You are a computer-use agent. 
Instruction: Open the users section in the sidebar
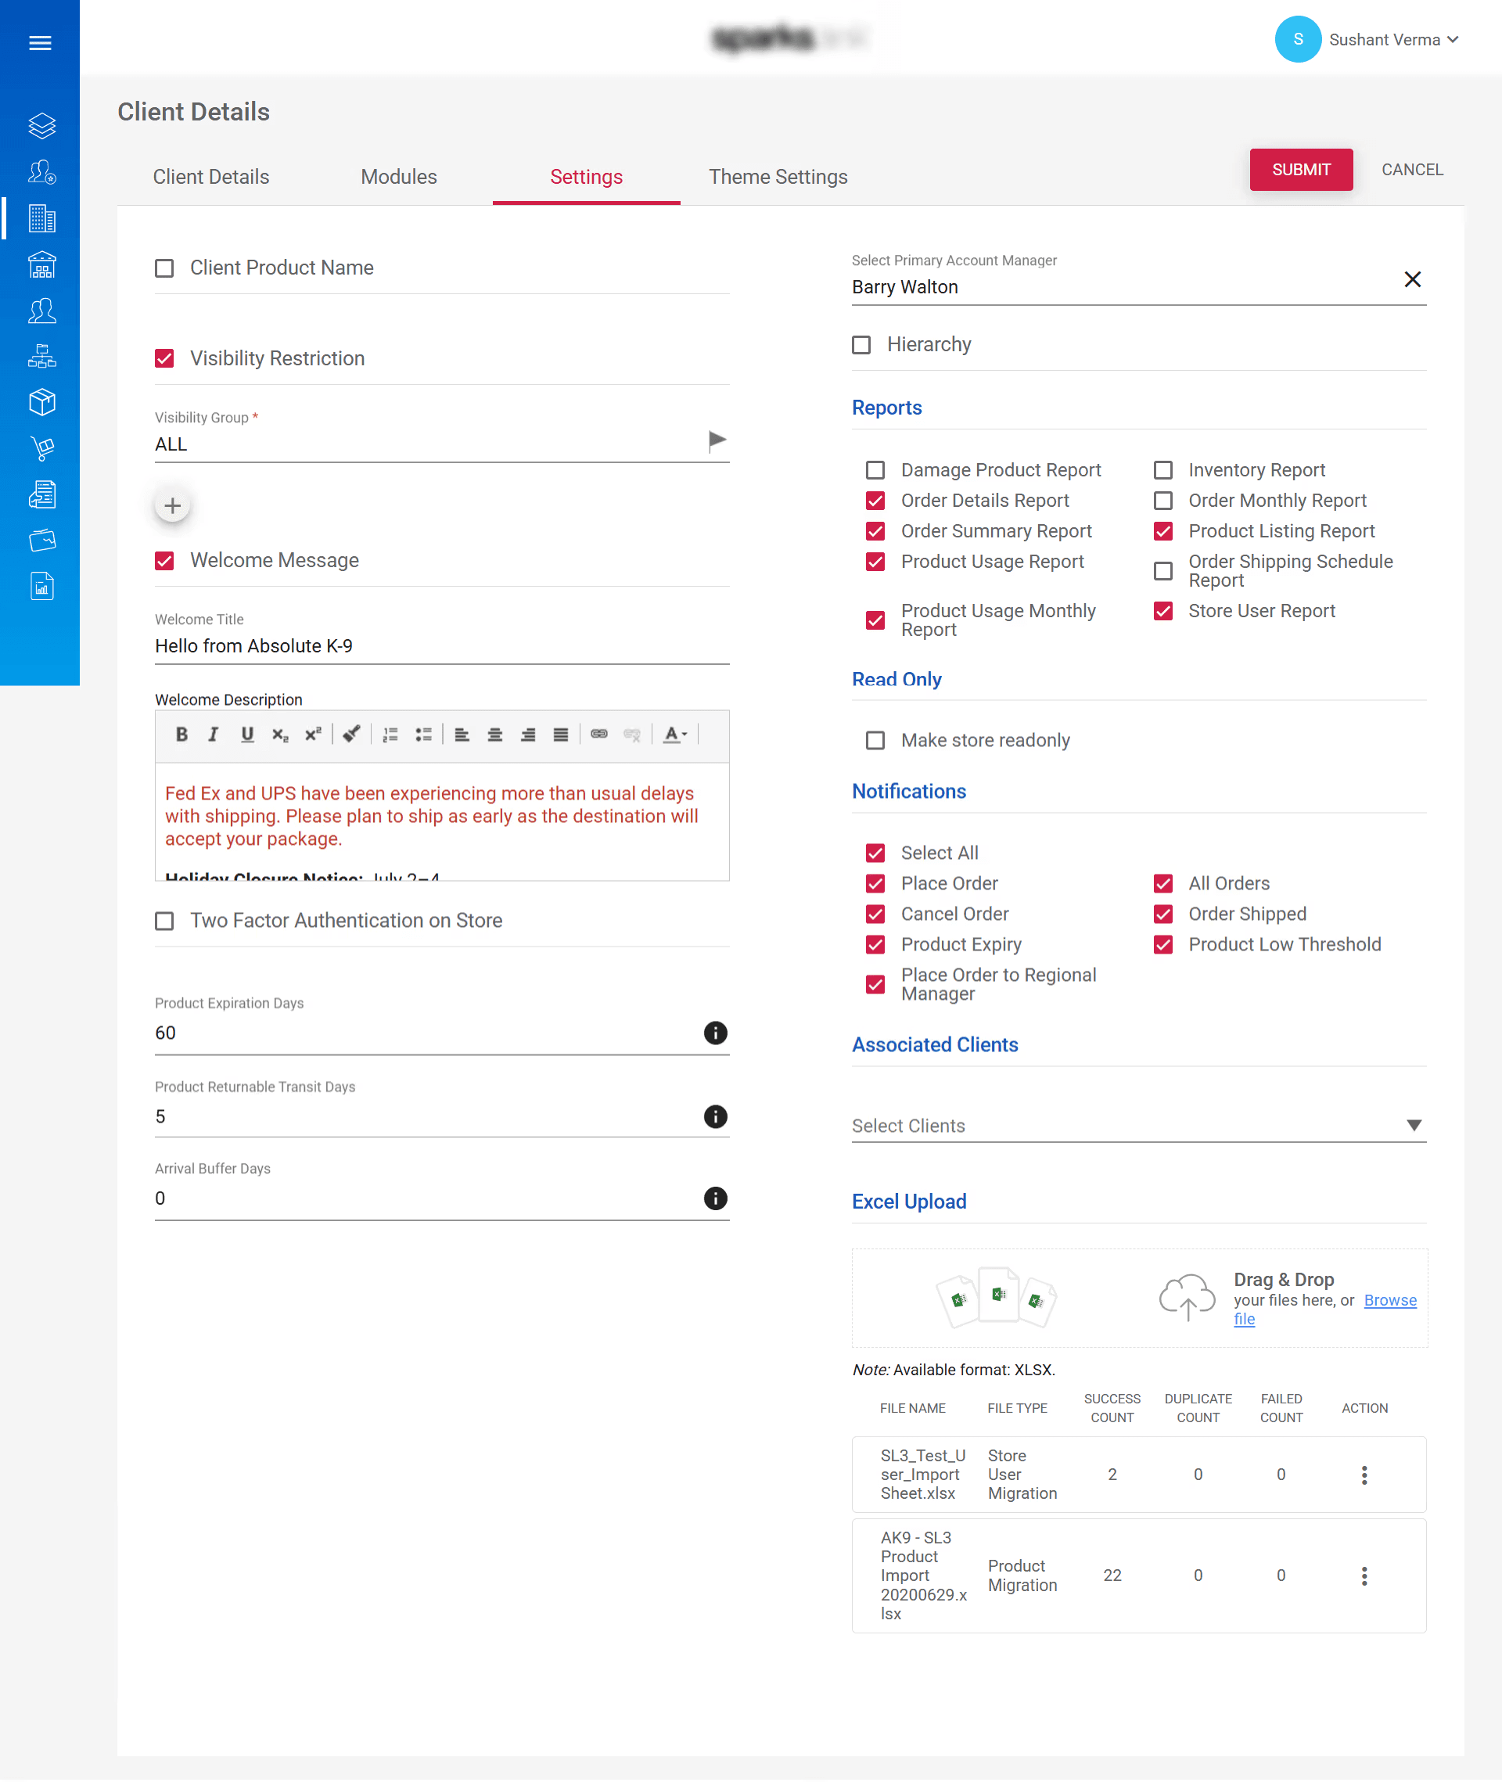pos(41,310)
